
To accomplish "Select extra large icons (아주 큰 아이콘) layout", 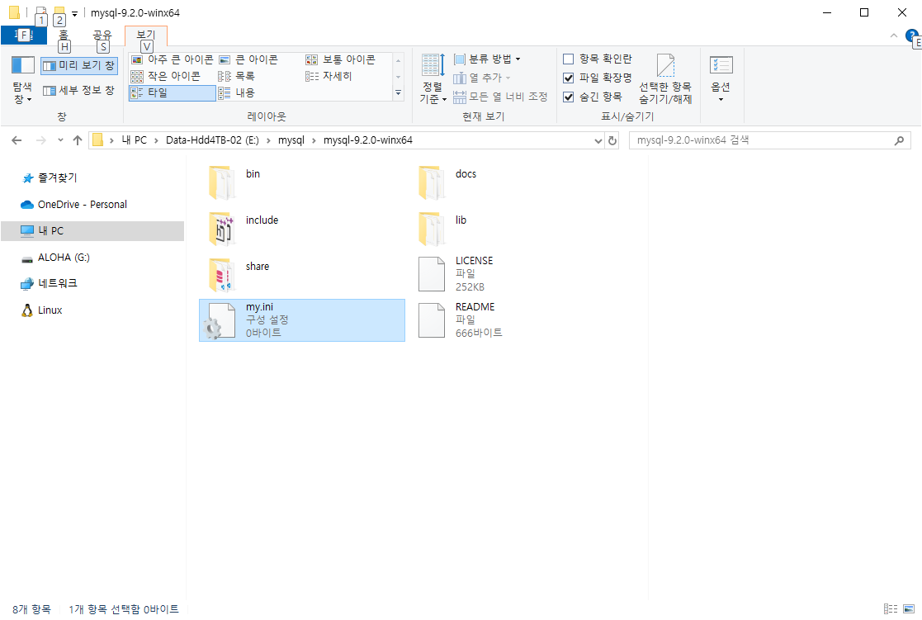I will point(173,59).
